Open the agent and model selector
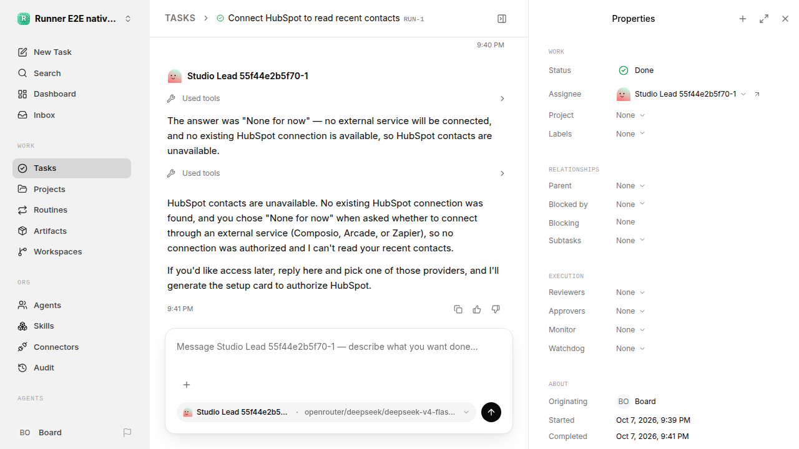The height and width of the screenshot is (449, 799). [326, 412]
